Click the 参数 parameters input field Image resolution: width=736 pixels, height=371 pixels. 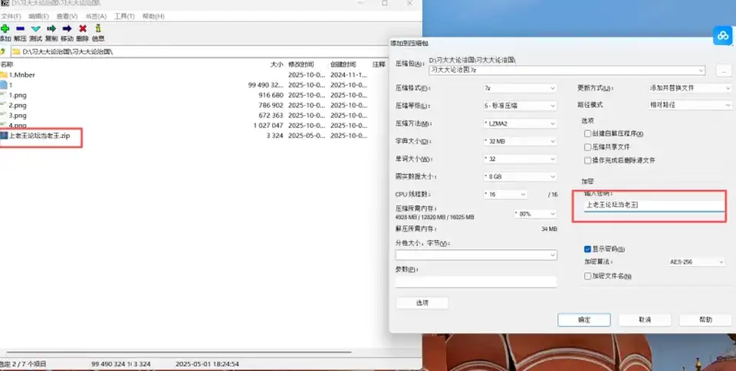[x=476, y=281]
